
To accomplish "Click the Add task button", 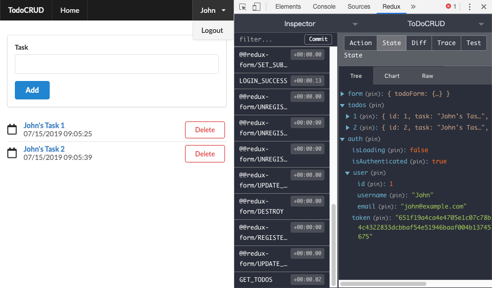I will click(x=32, y=90).
